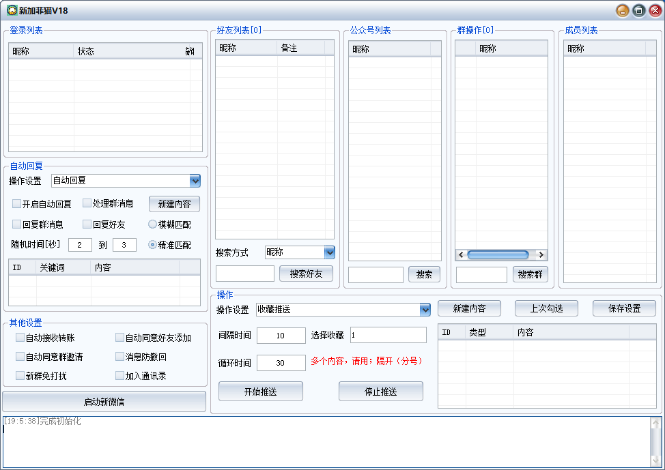Screen dimensions: 665x470
Task: Maximize the window using the title bar button
Action: point(638,10)
